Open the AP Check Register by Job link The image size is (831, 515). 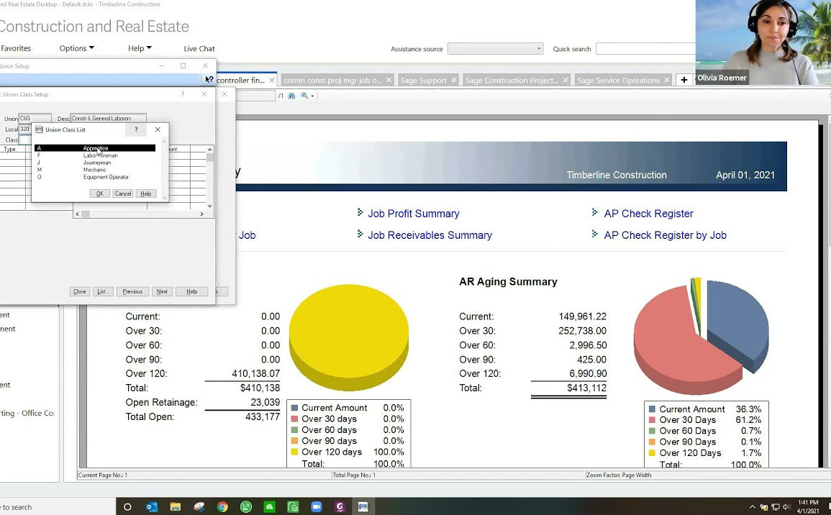[665, 235]
